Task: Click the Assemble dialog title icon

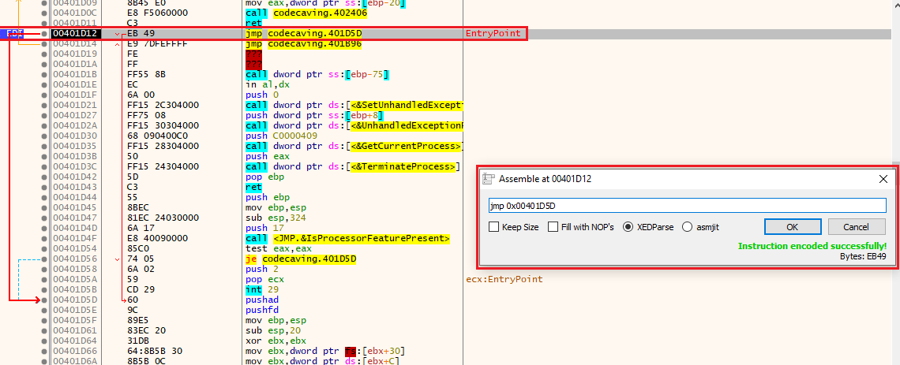Action: coord(488,179)
